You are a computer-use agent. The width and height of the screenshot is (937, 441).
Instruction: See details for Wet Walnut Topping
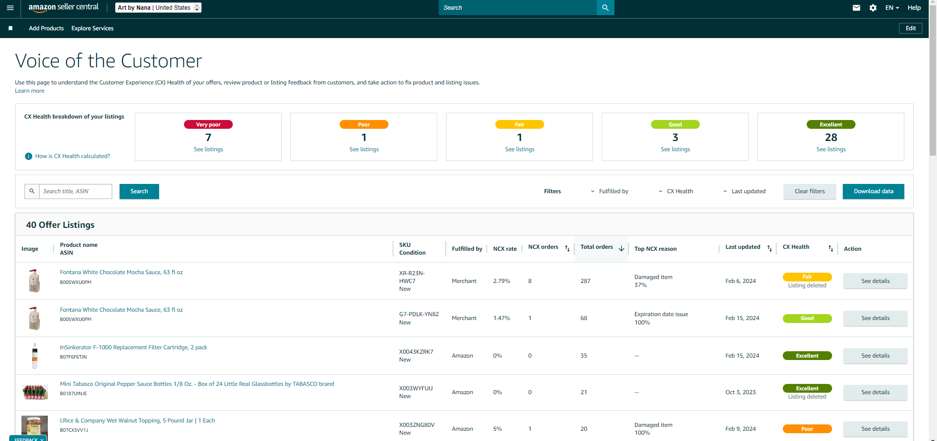(876, 429)
